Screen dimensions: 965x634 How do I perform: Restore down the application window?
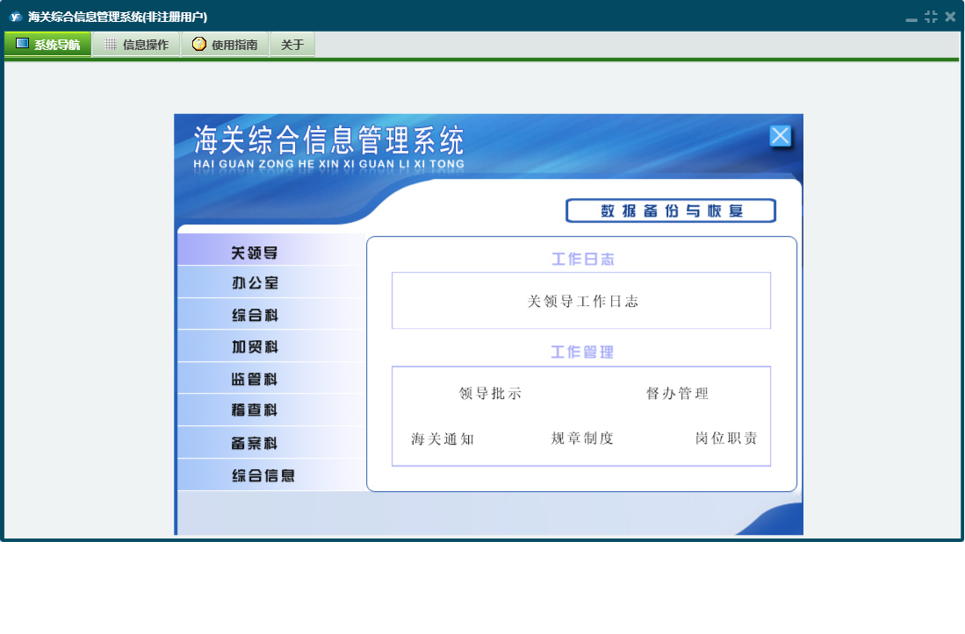(931, 17)
